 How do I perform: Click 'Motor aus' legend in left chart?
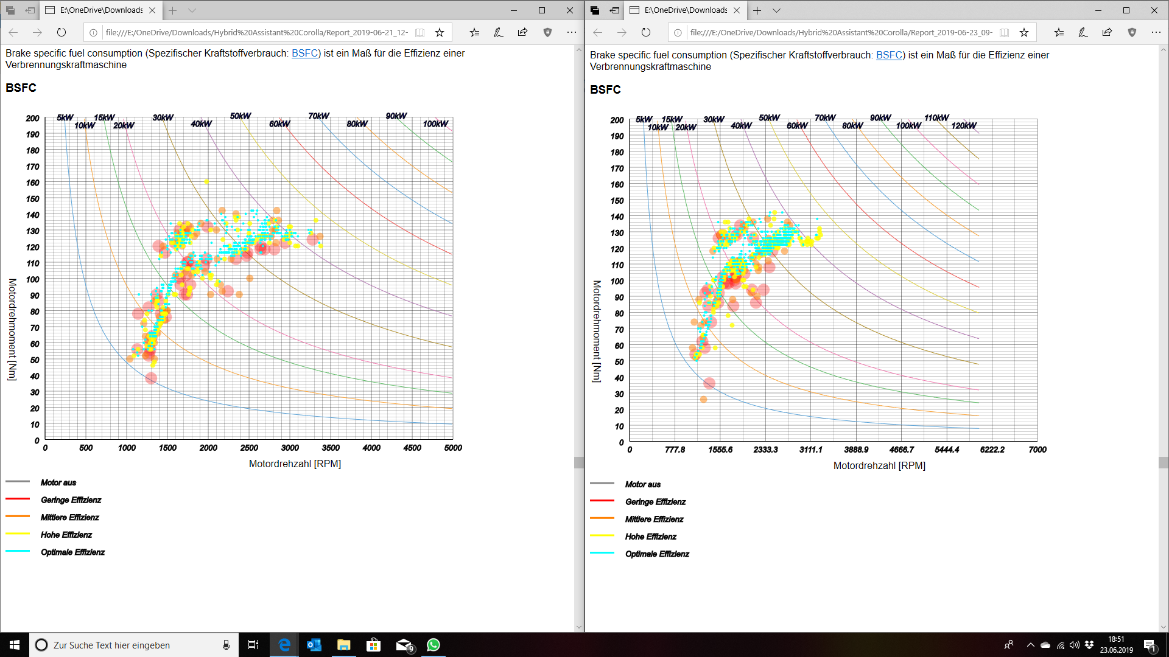(58, 482)
